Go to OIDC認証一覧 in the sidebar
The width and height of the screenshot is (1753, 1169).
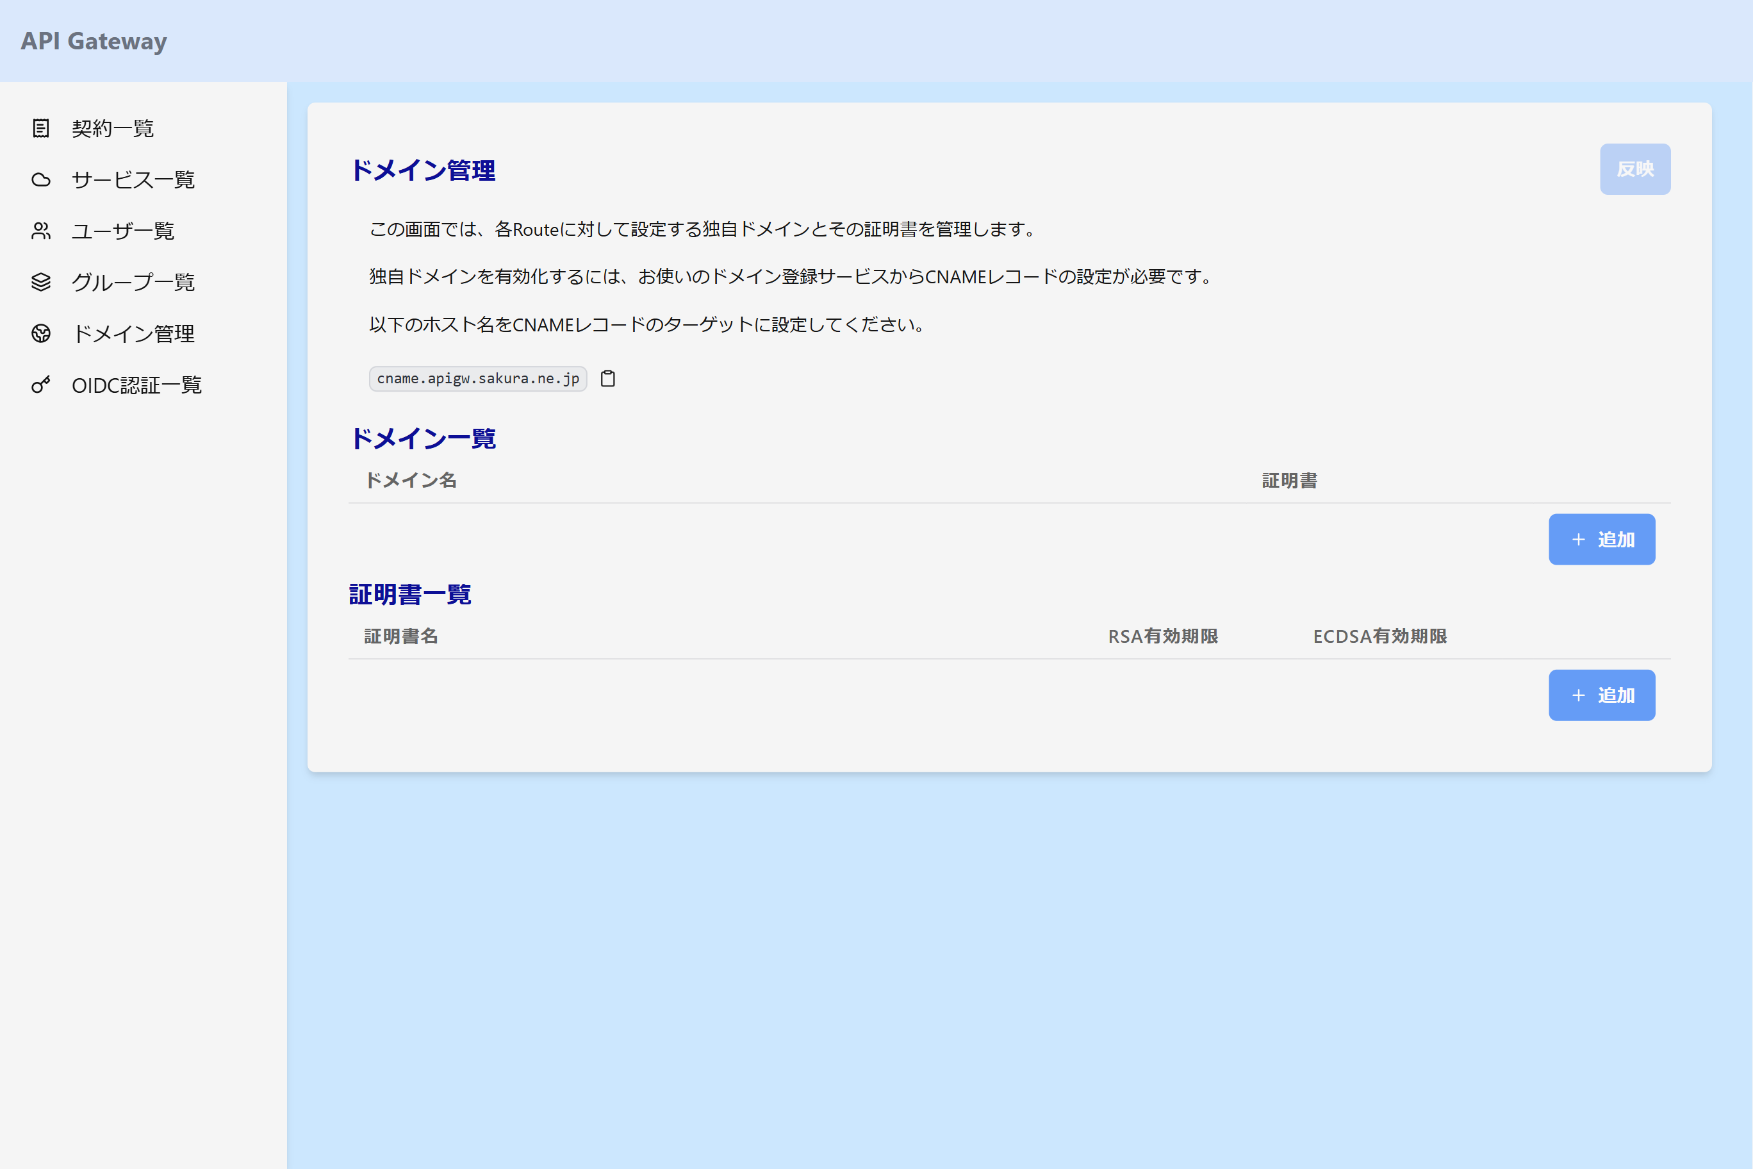tap(136, 385)
